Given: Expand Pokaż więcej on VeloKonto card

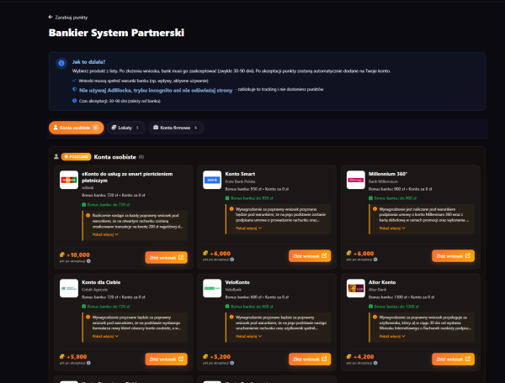Looking at the screenshot, I should pos(248,337).
